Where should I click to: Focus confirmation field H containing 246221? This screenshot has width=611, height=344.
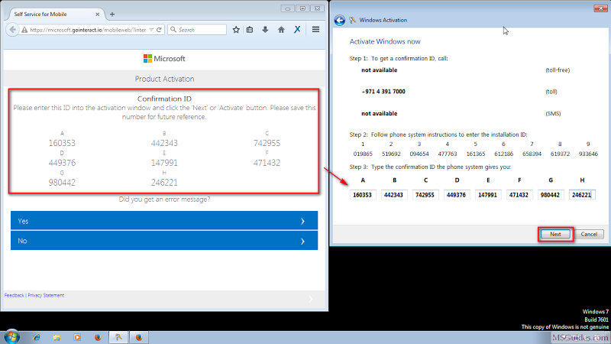[x=582, y=195]
